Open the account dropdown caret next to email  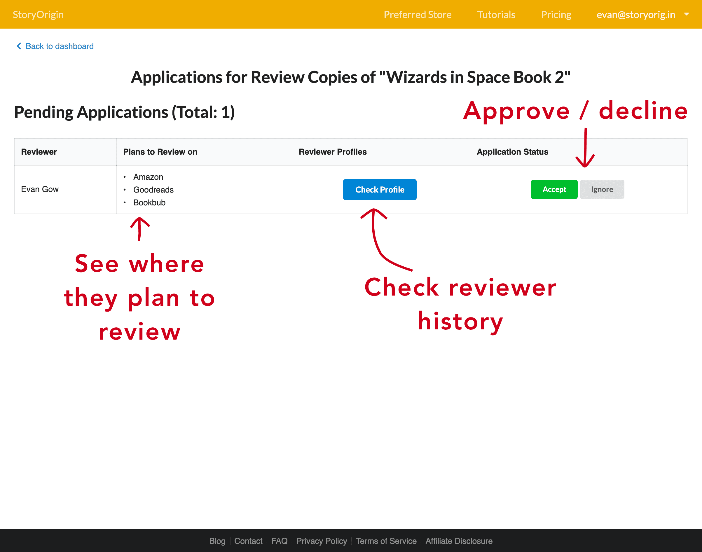tap(687, 14)
